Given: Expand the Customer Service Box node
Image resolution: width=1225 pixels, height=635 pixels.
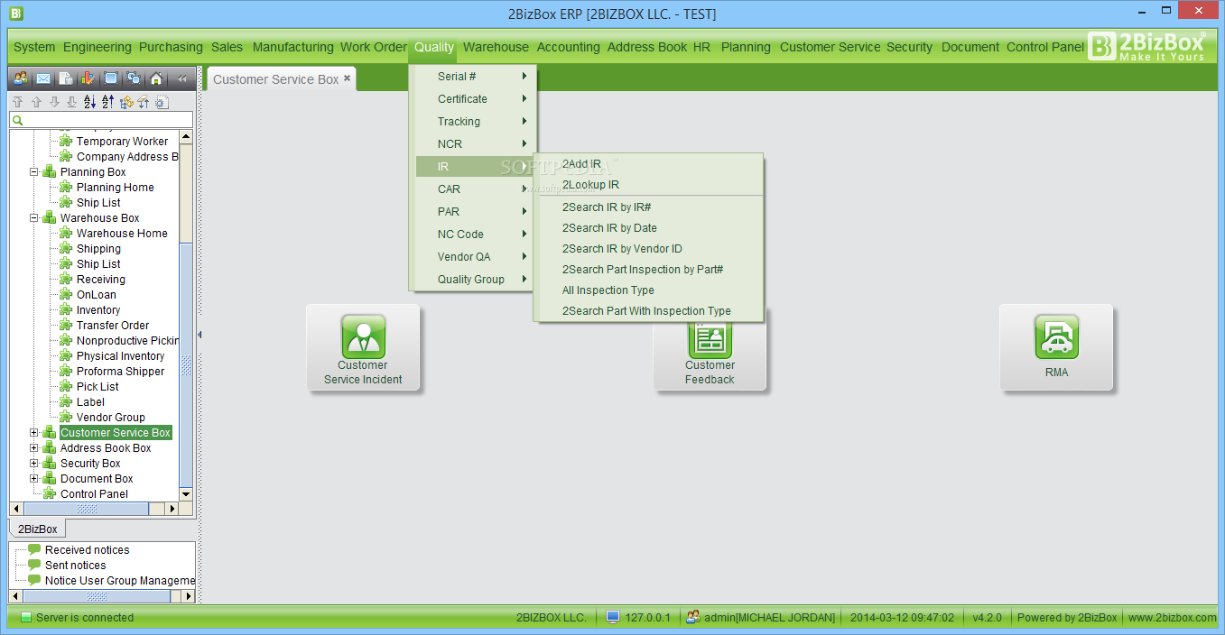Looking at the screenshot, I should (34, 433).
